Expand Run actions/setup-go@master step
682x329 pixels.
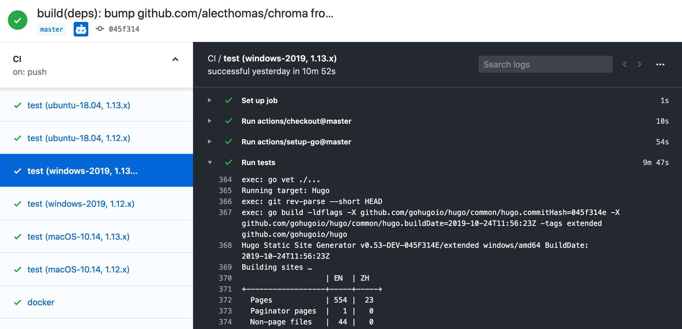click(209, 142)
